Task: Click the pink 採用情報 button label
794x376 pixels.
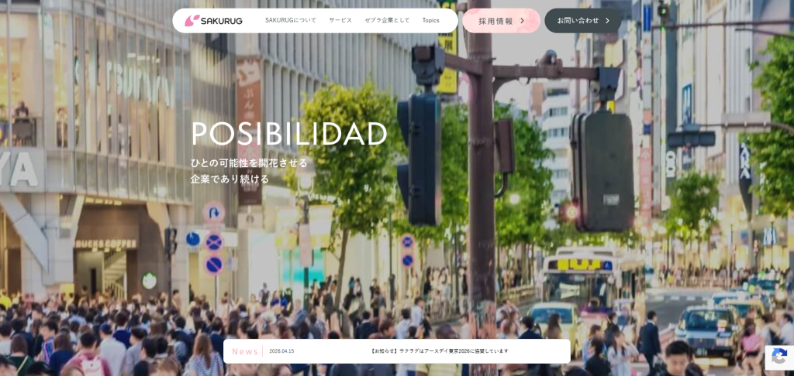Action: click(x=495, y=21)
